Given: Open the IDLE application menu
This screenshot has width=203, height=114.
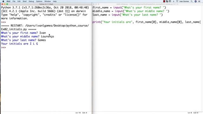Looking at the screenshot, I should pyautogui.click(x=9, y=1).
